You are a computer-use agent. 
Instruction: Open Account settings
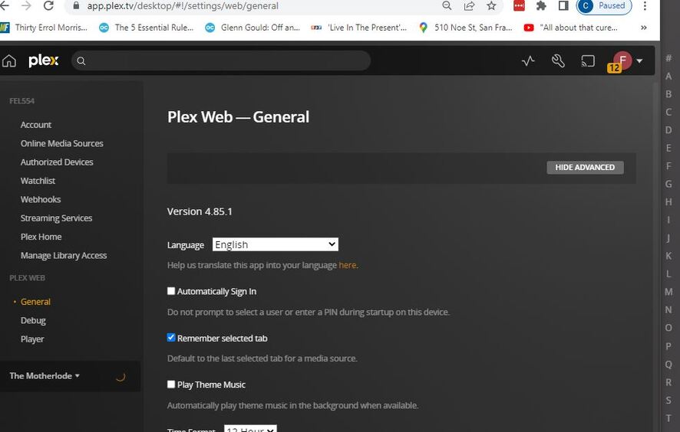pos(36,125)
